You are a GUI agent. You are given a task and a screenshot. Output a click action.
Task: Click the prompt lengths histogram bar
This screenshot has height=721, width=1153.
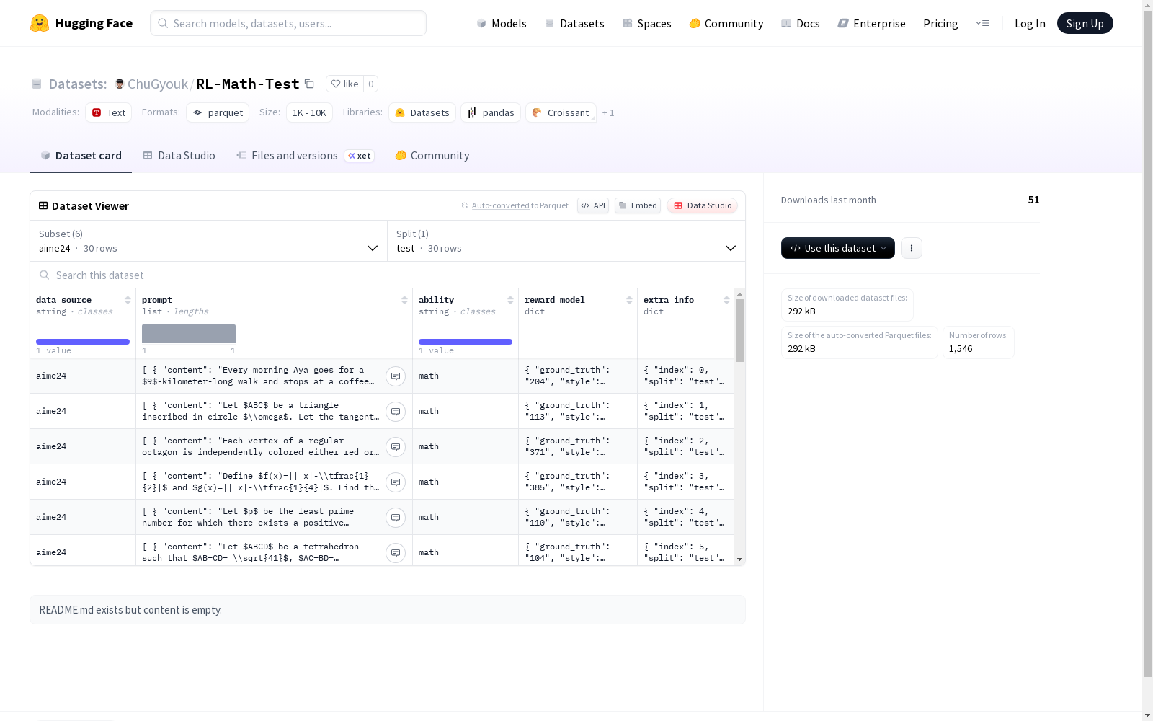pyautogui.click(x=189, y=334)
